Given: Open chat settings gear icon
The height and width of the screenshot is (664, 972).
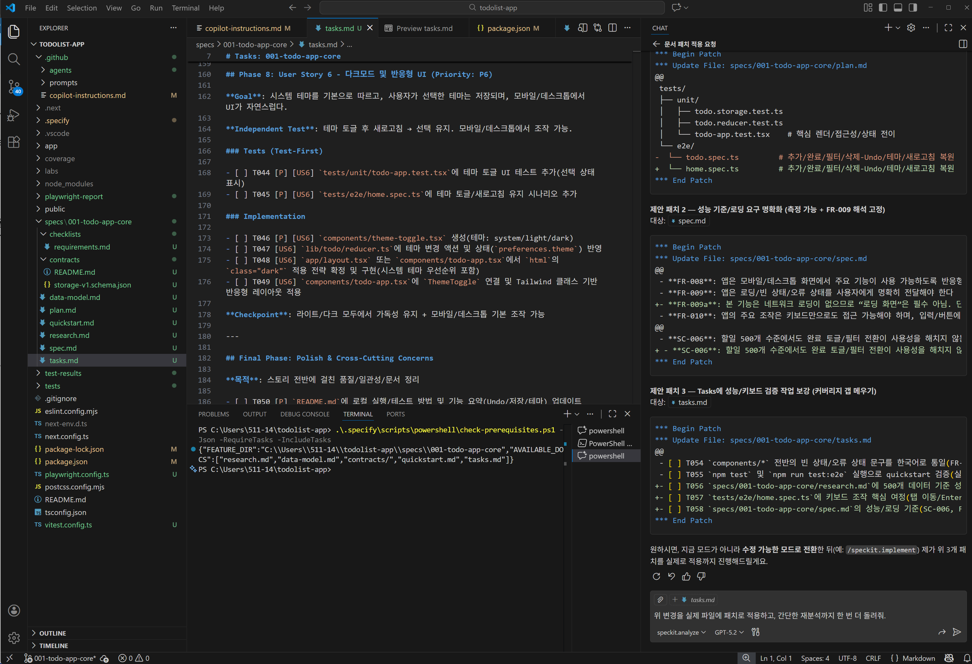Looking at the screenshot, I should click(911, 28).
